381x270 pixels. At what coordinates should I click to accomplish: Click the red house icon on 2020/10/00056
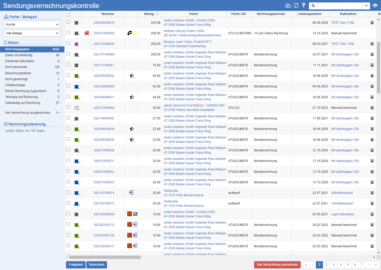click(87, 33)
